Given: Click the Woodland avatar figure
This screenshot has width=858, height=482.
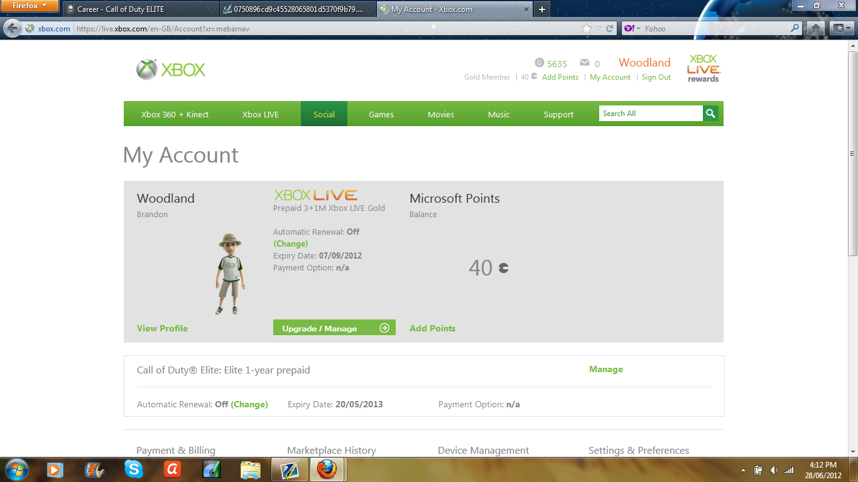Looking at the screenshot, I should pyautogui.click(x=231, y=274).
